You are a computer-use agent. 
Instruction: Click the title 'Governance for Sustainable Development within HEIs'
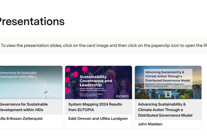tap(24, 107)
